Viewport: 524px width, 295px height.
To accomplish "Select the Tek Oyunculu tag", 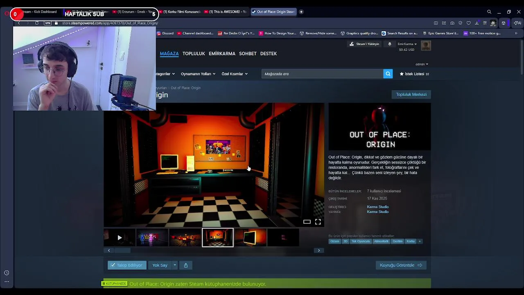I will pyautogui.click(x=361, y=241).
